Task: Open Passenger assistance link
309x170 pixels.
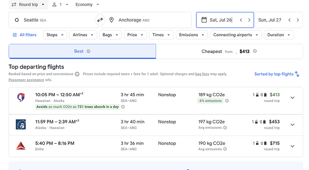Action: 26,80
